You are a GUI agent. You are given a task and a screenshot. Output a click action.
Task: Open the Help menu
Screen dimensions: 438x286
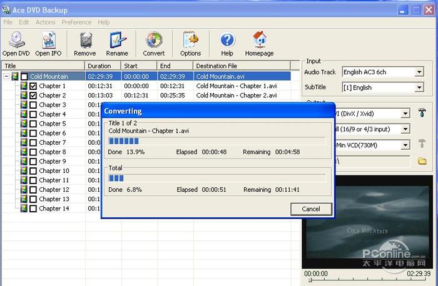click(x=104, y=22)
